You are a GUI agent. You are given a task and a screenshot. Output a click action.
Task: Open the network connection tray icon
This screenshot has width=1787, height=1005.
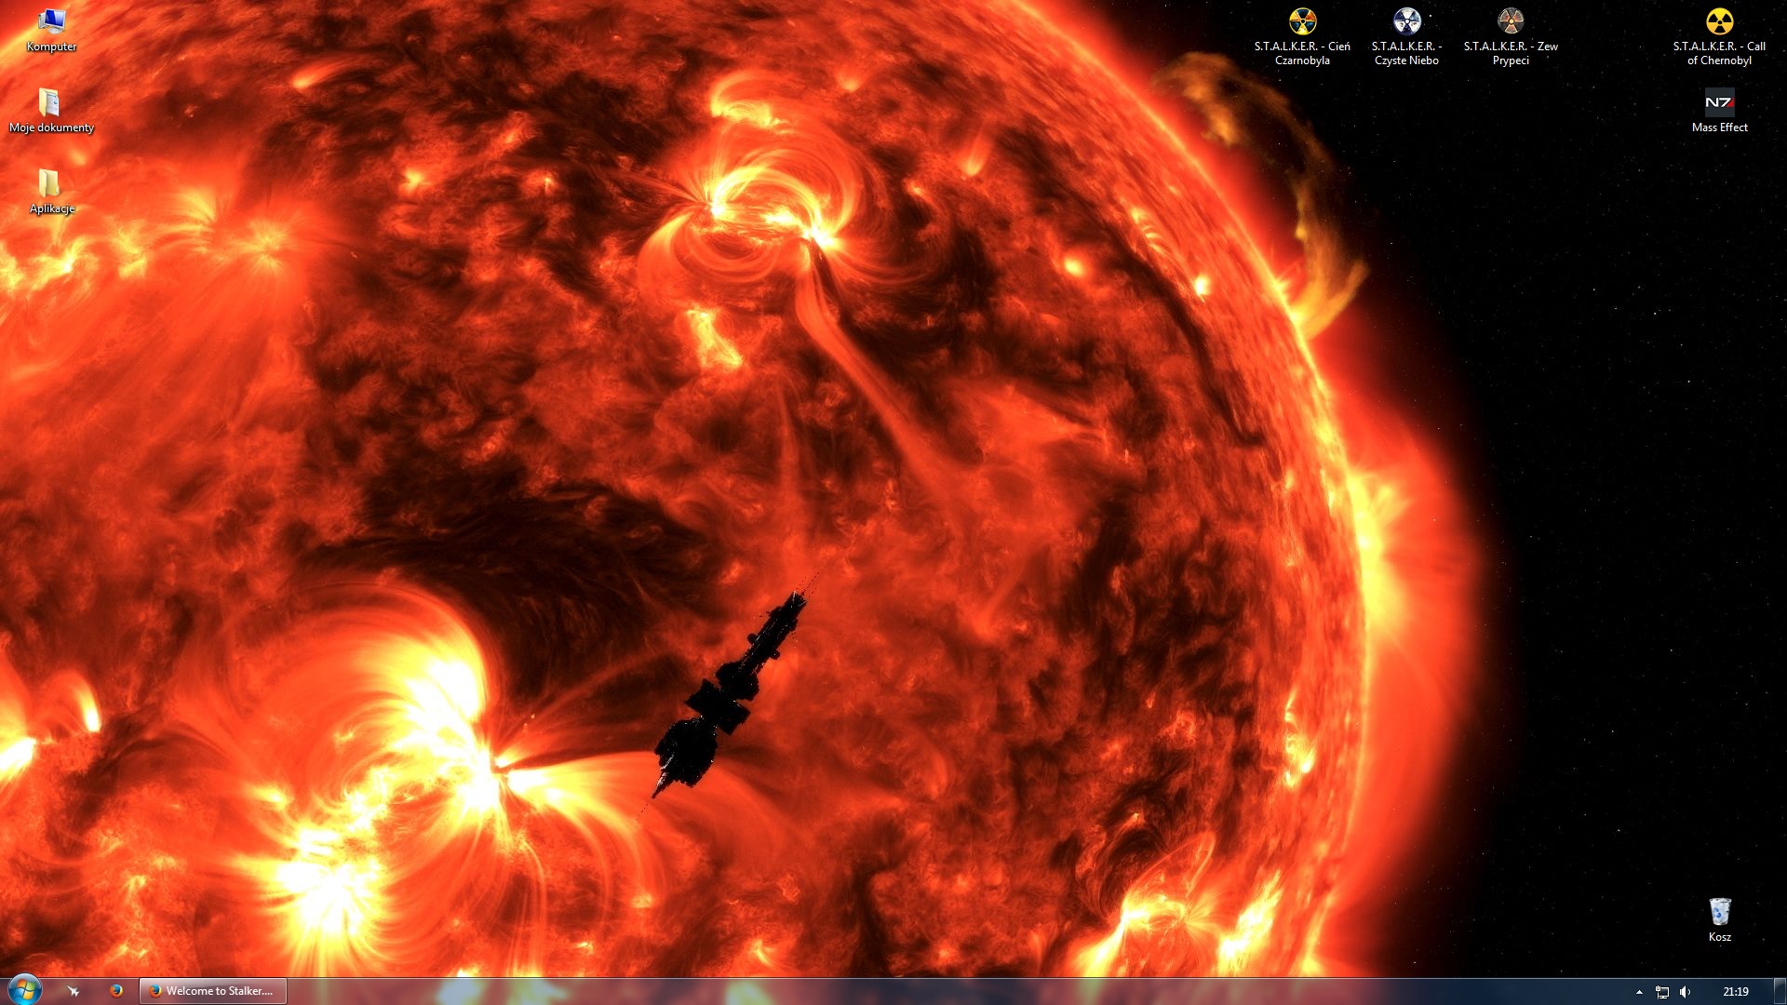point(1662,992)
